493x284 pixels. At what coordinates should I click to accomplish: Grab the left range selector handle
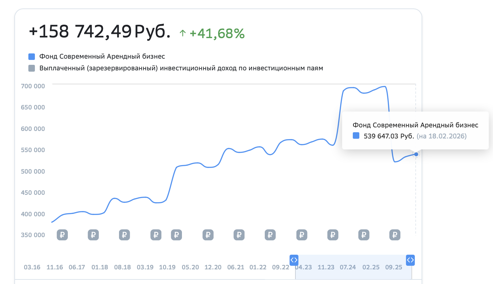(x=294, y=260)
